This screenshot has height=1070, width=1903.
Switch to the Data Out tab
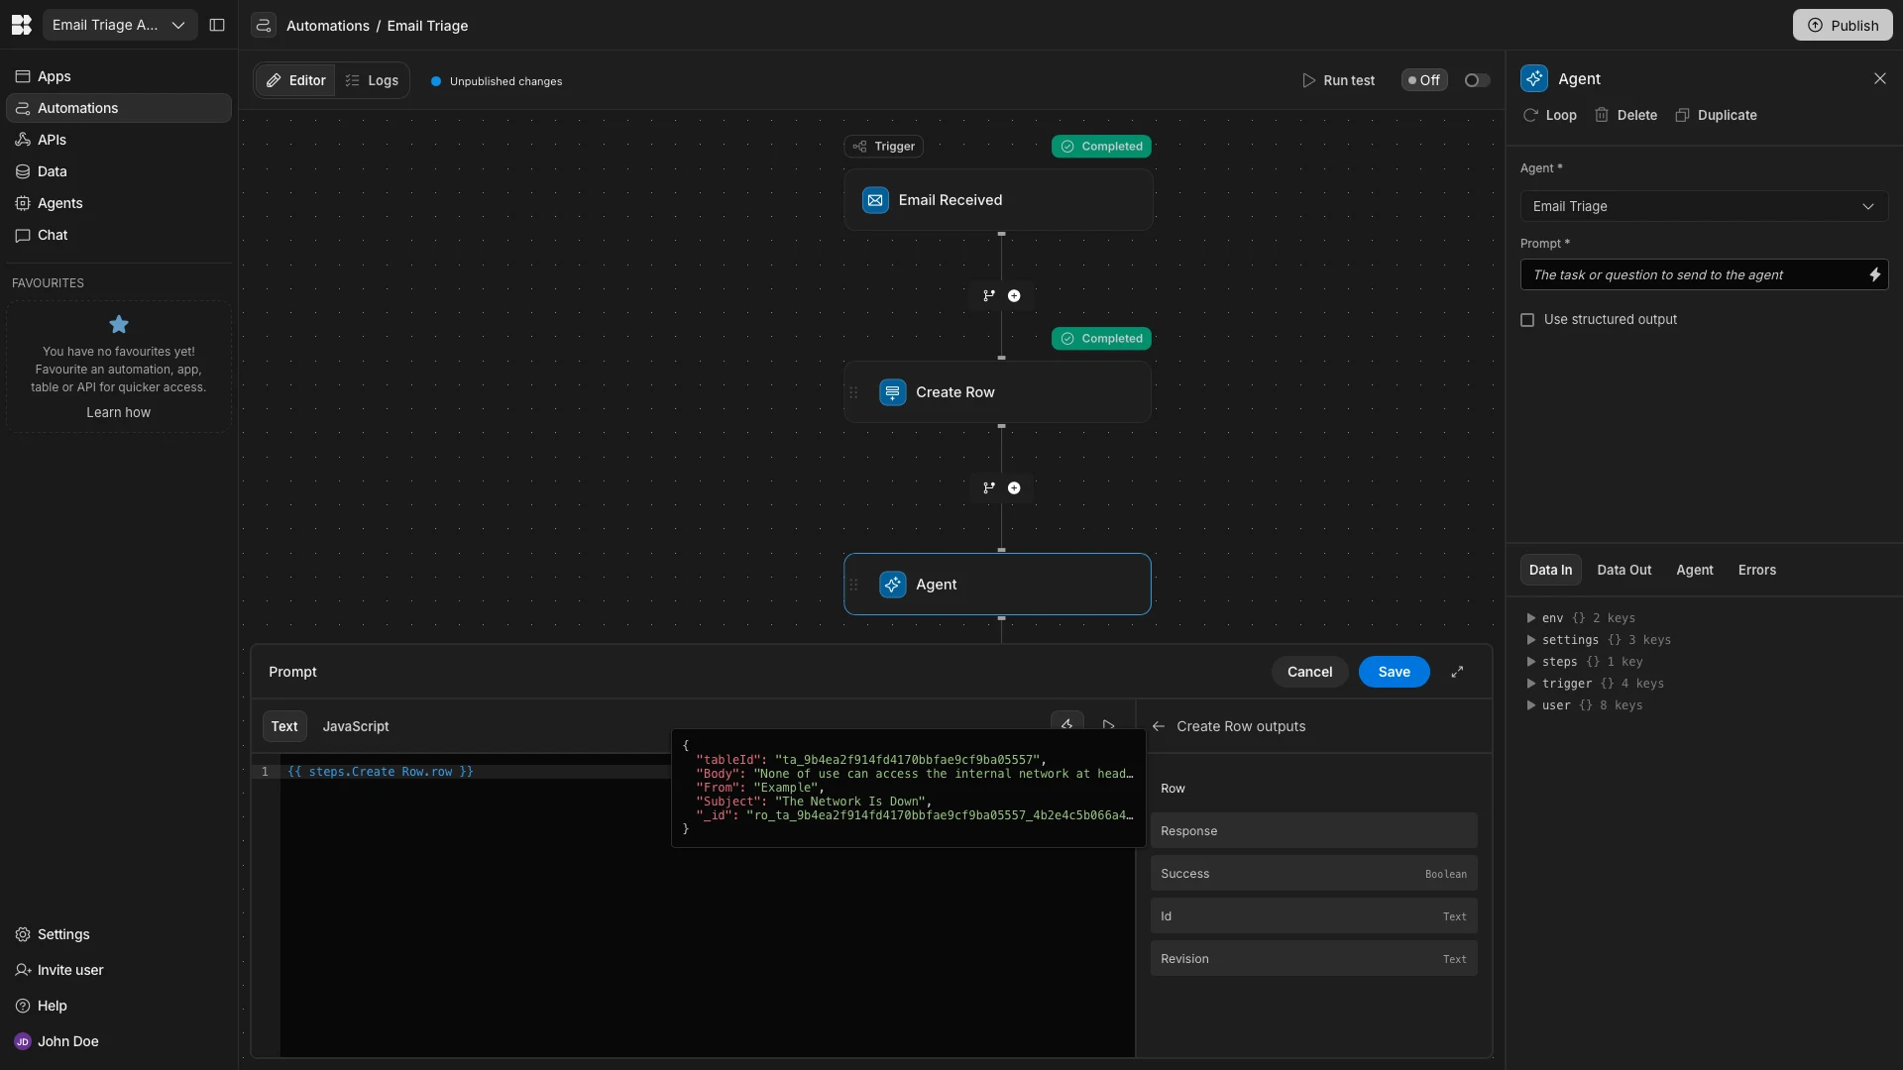[1623, 570]
